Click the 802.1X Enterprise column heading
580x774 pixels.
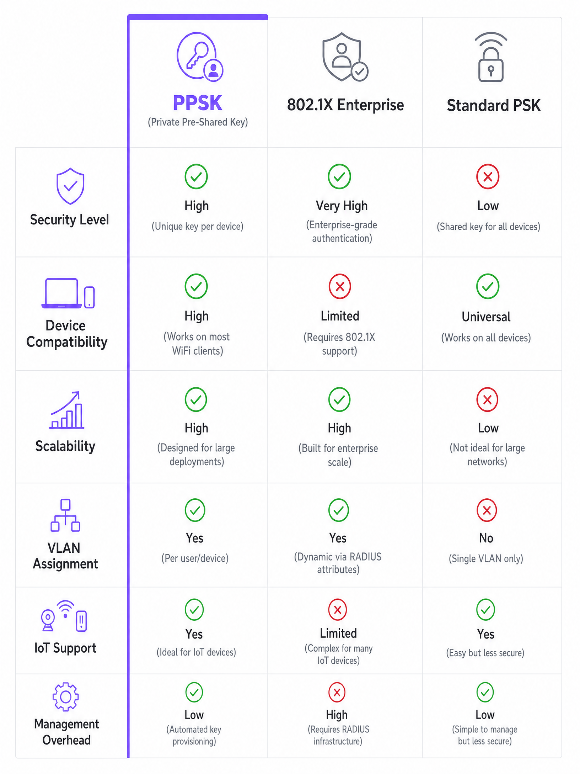coord(345,105)
